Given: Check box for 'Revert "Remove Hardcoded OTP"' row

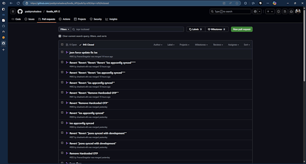Looking at the screenshot, I should tap(62, 103).
